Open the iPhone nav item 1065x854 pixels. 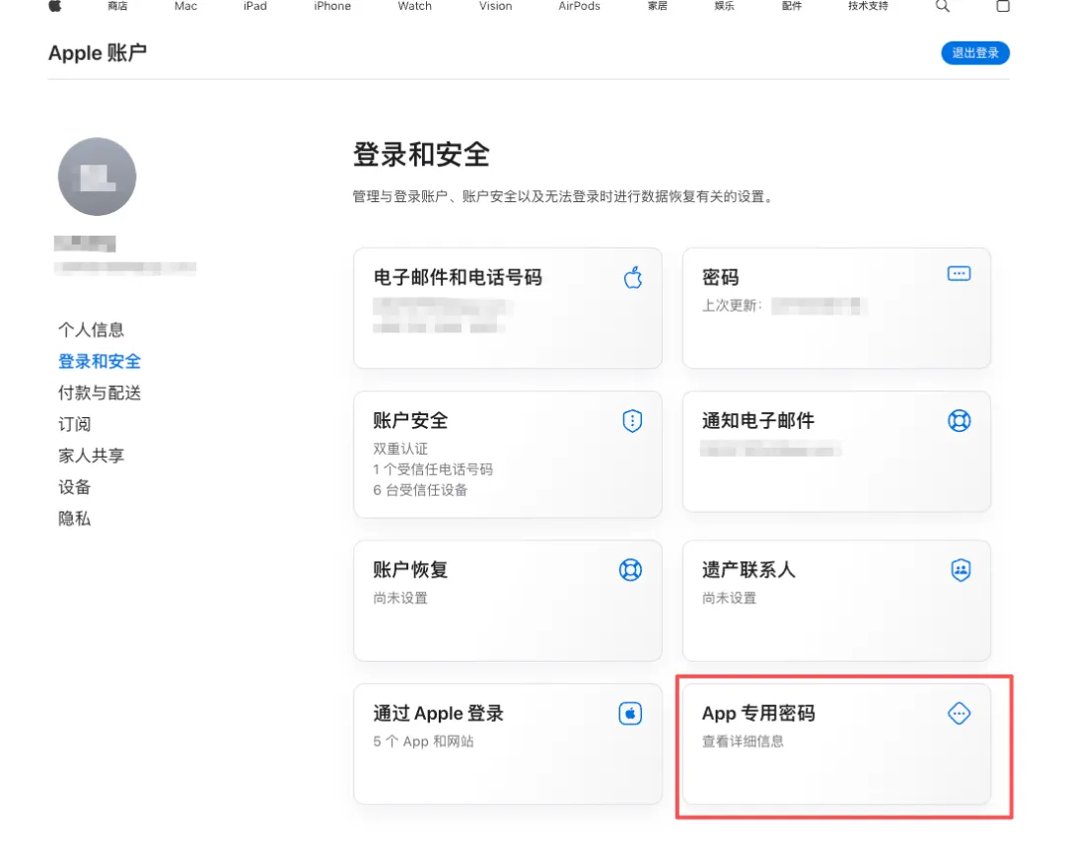[332, 6]
